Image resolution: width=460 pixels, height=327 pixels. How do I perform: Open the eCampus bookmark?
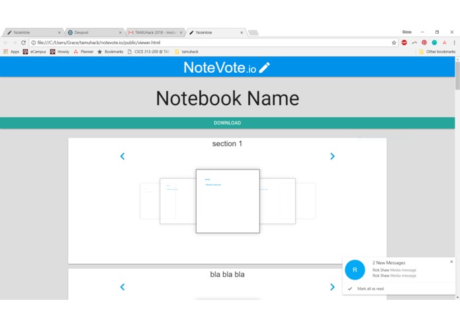[x=34, y=52]
